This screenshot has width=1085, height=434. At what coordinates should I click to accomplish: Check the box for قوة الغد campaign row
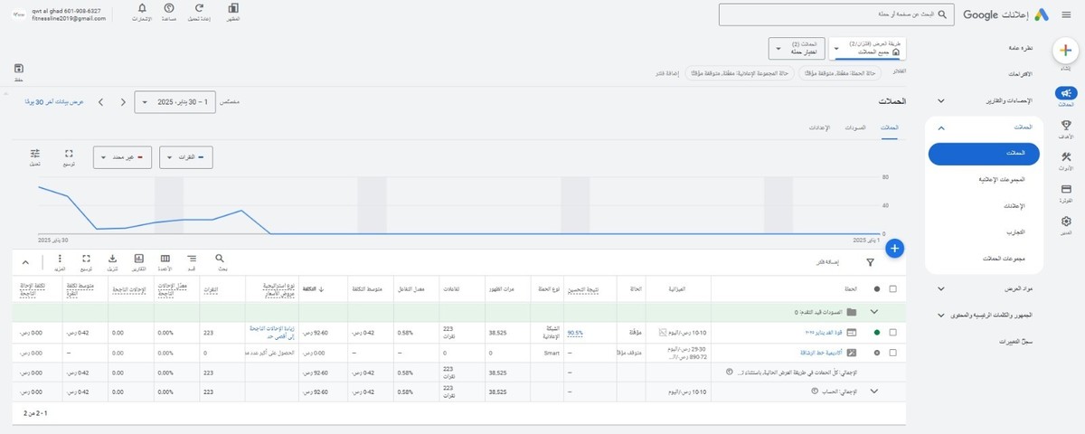click(893, 333)
